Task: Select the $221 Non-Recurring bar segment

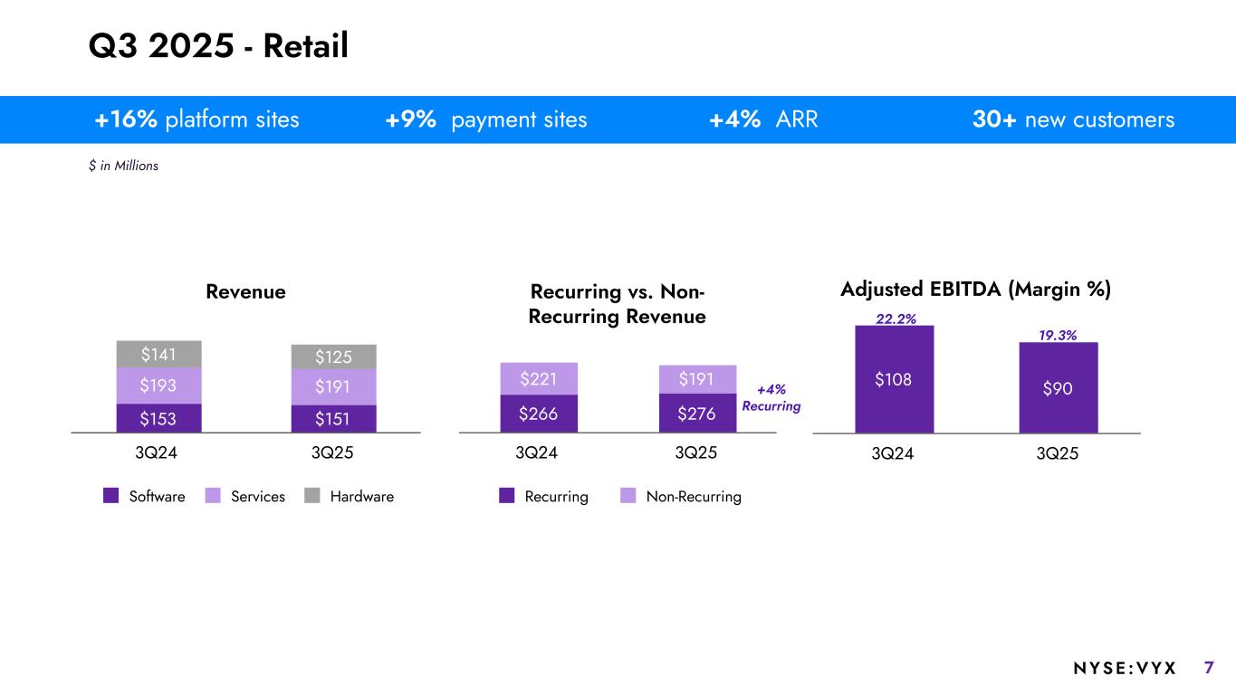Action: [x=539, y=378]
